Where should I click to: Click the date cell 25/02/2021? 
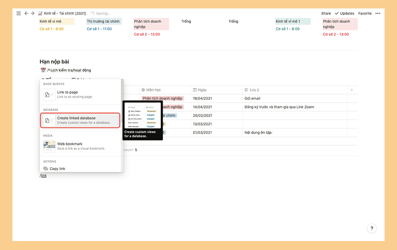click(x=216, y=116)
